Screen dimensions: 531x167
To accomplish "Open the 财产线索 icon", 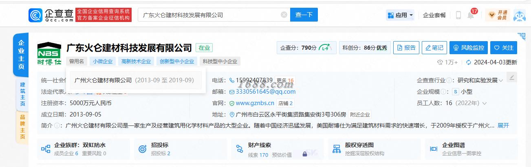I will coord(240,149).
